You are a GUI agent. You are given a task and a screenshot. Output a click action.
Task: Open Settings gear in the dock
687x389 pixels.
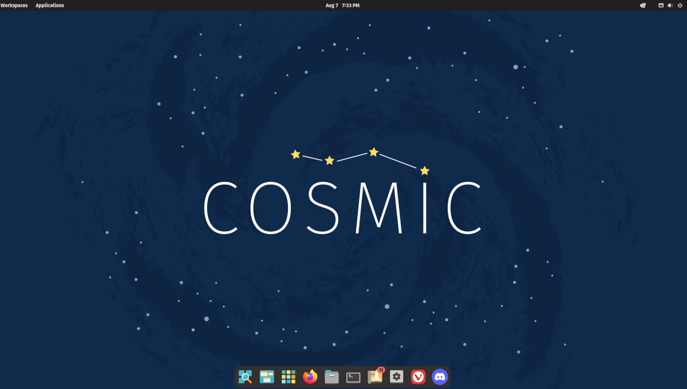click(397, 376)
